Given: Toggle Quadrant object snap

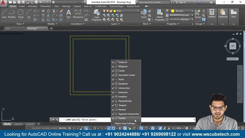Looking at the screenshot, I should [x=126, y=84].
